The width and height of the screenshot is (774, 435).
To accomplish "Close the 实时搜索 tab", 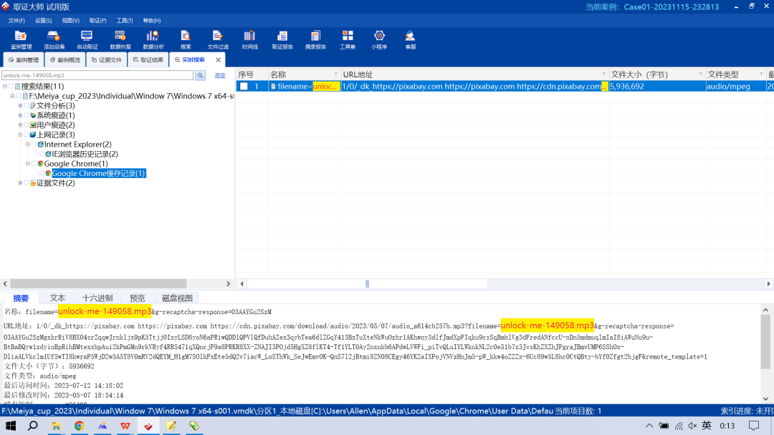I will tap(218, 59).
